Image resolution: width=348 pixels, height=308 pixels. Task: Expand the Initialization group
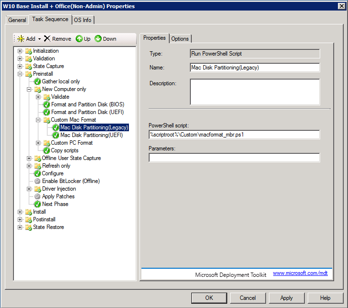coord(20,51)
